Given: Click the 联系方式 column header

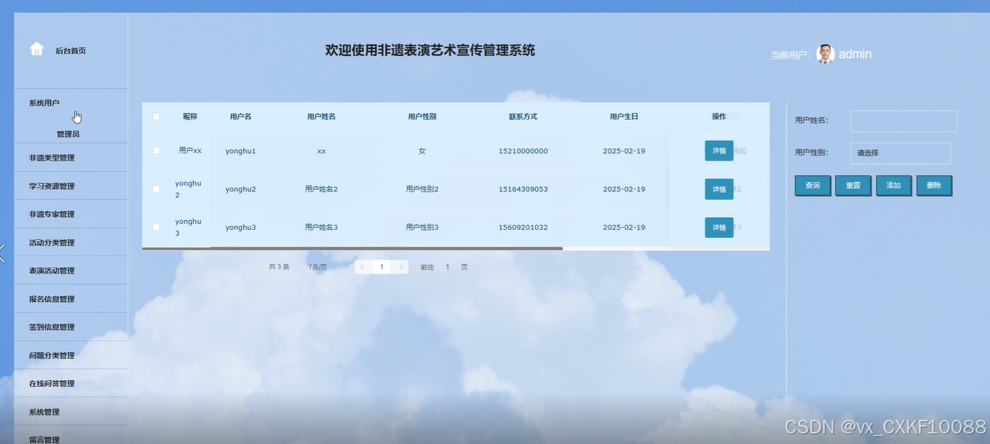Looking at the screenshot, I should (x=523, y=117).
